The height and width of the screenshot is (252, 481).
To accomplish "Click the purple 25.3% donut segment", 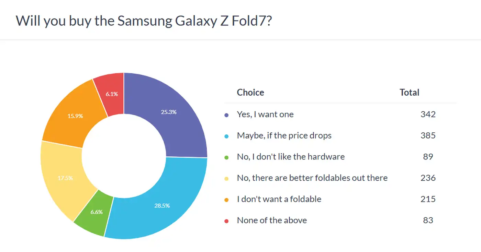I will click(168, 111).
